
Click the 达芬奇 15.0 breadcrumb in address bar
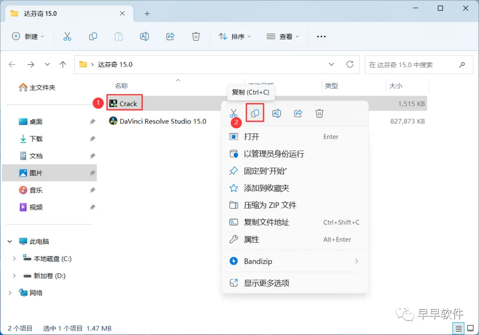point(115,65)
